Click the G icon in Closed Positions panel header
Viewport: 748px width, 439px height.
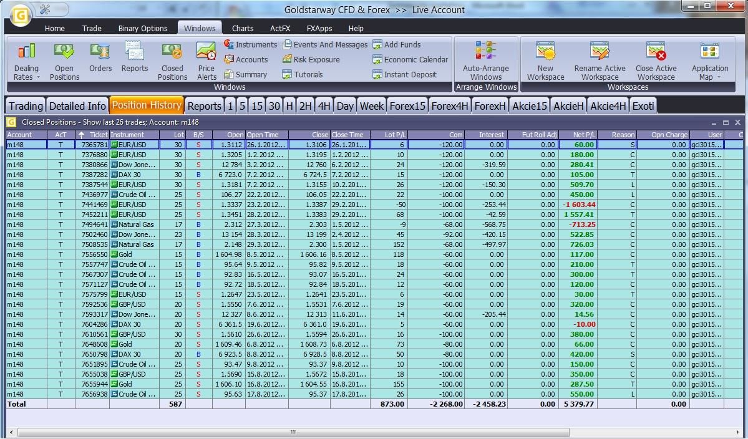point(11,122)
